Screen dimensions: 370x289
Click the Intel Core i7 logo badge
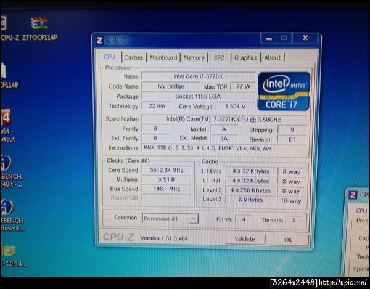(284, 91)
